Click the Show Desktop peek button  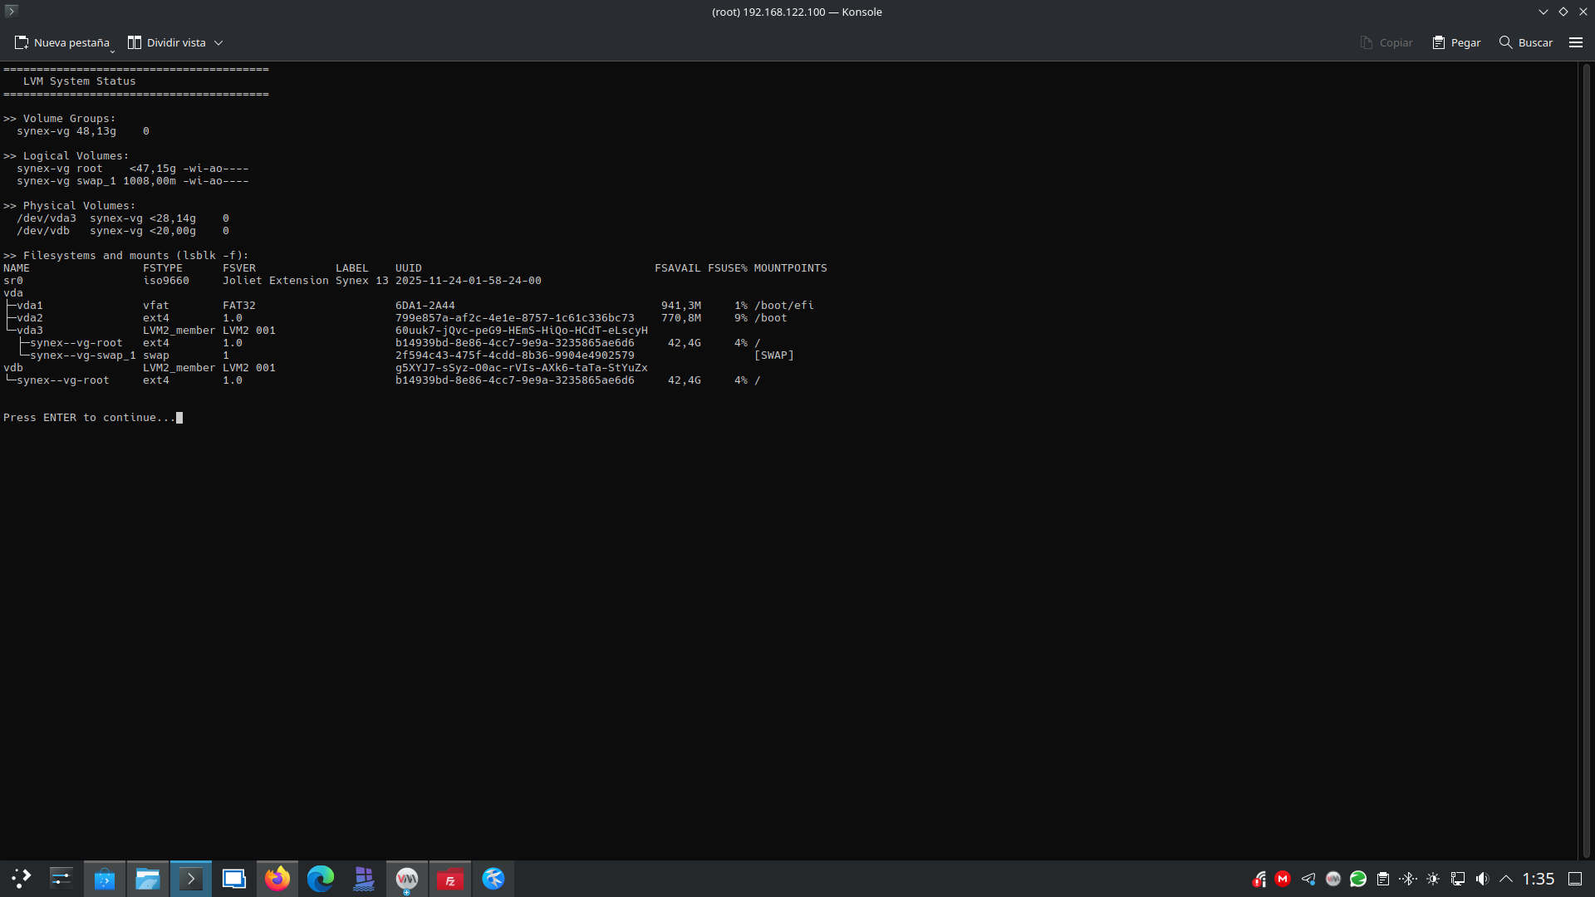point(1575,879)
